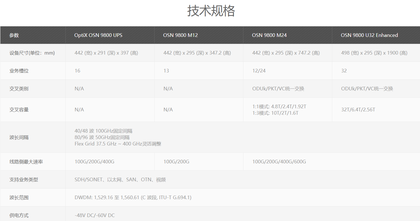Click the 交叉容量 row label

pyautogui.click(x=19, y=110)
